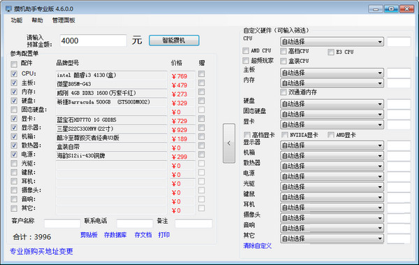Open the custom 主板 dropdown

click(332, 73)
